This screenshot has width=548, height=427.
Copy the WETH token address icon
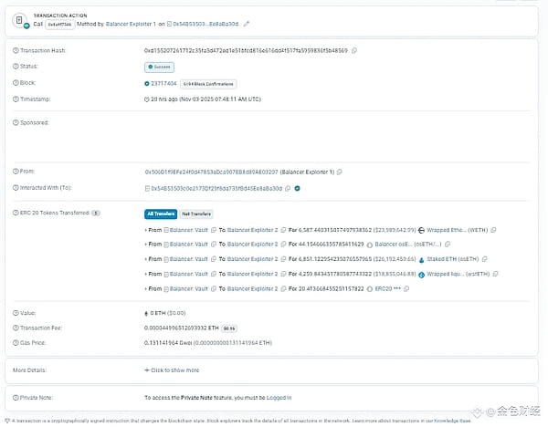click(493, 230)
